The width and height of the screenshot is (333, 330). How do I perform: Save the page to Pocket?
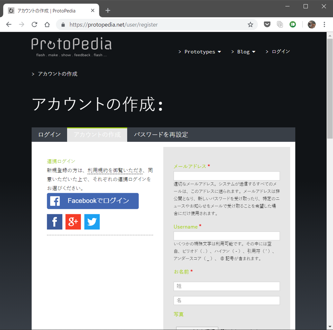(x=267, y=24)
